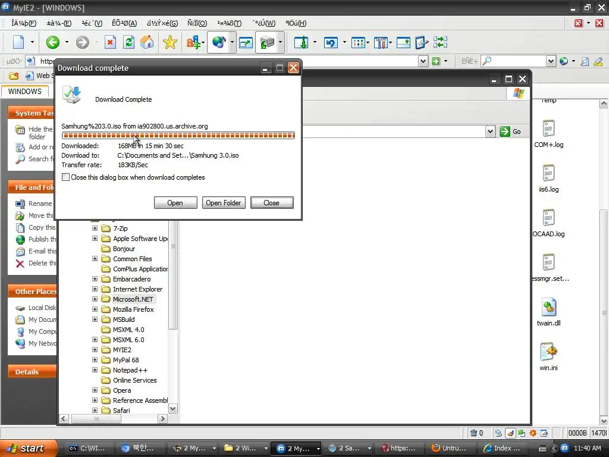The width and height of the screenshot is (609, 457).
Task: Click the search highlight marker icon
Action: point(598,61)
